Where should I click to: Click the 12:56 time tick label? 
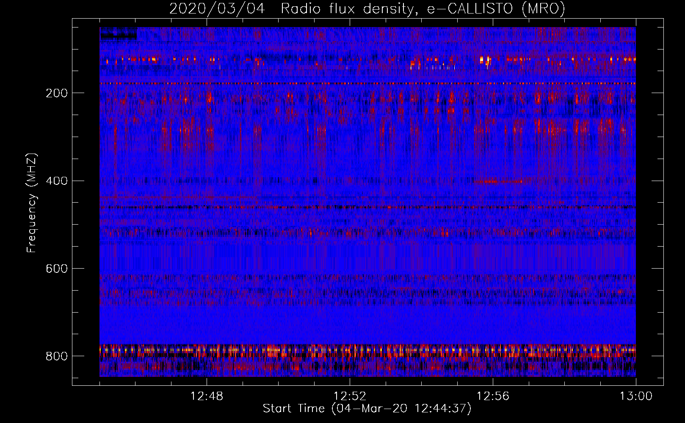click(x=493, y=396)
